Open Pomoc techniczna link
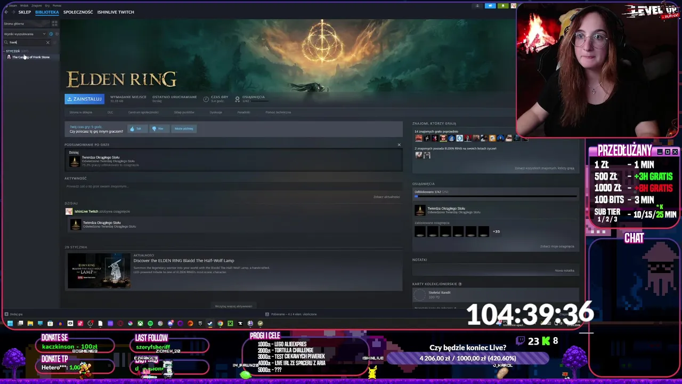Screen dimensions: 682x384 278,113
